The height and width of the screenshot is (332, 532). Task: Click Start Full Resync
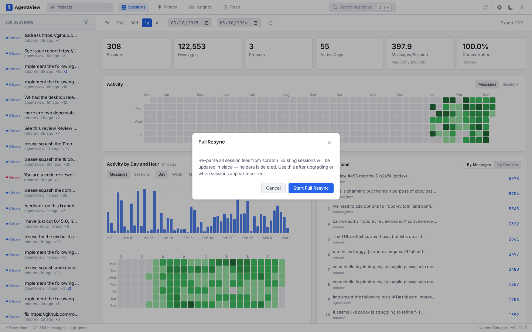point(311,188)
